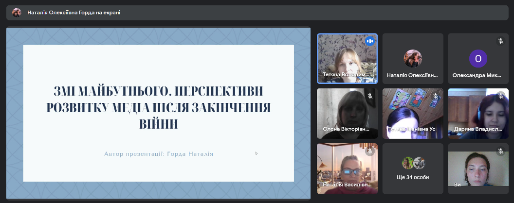Image resolution: width=514 pixels, height=203 pixels.
Task: Click name label Дарина Владисл...
Action: pos(478,129)
